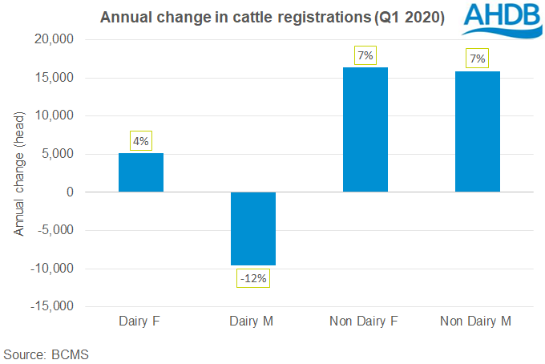The image size is (545, 364).
Task: Click the Dairy F axis label
Action: click(x=141, y=321)
